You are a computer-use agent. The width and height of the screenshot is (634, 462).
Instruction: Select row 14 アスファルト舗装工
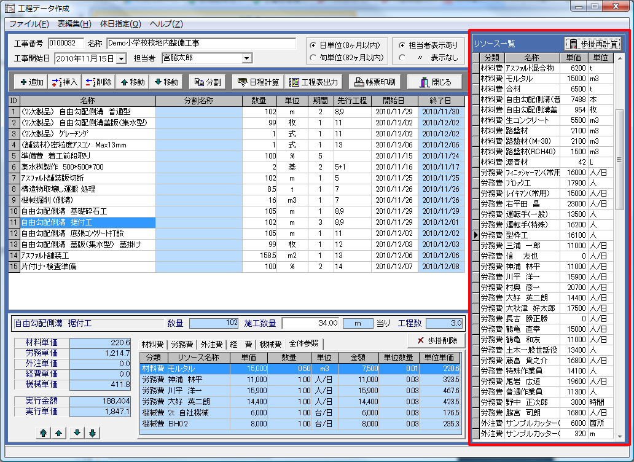(x=237, y=256)
